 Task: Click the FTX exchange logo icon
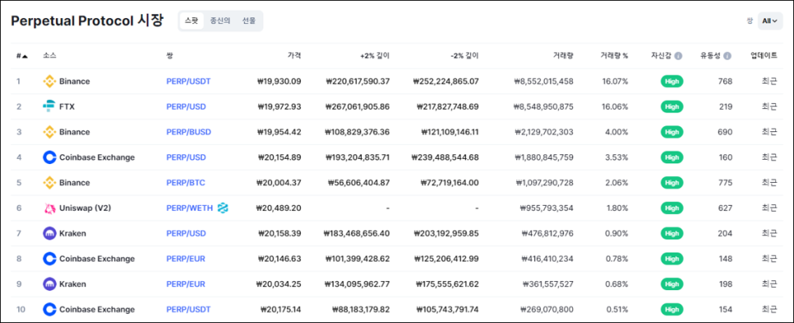(49, 107)
